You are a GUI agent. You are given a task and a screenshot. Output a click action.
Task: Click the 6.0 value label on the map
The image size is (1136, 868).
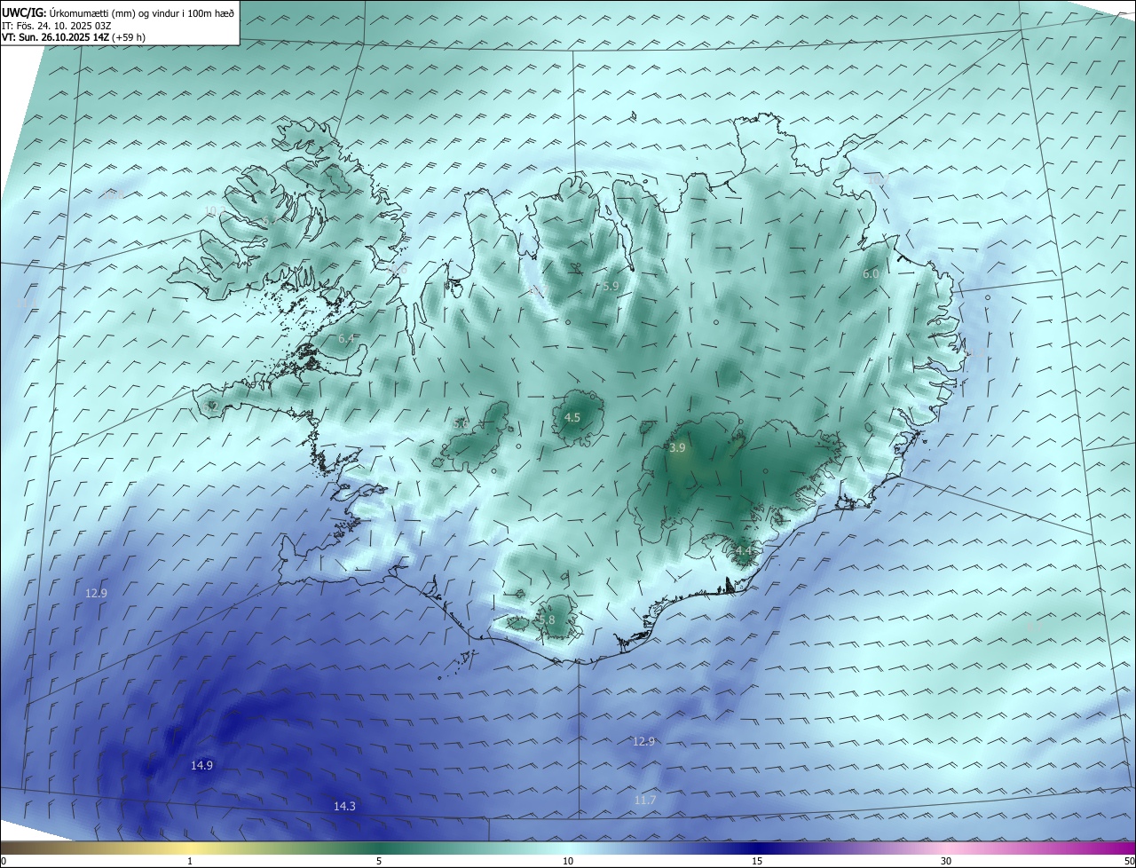coord(871,274)
